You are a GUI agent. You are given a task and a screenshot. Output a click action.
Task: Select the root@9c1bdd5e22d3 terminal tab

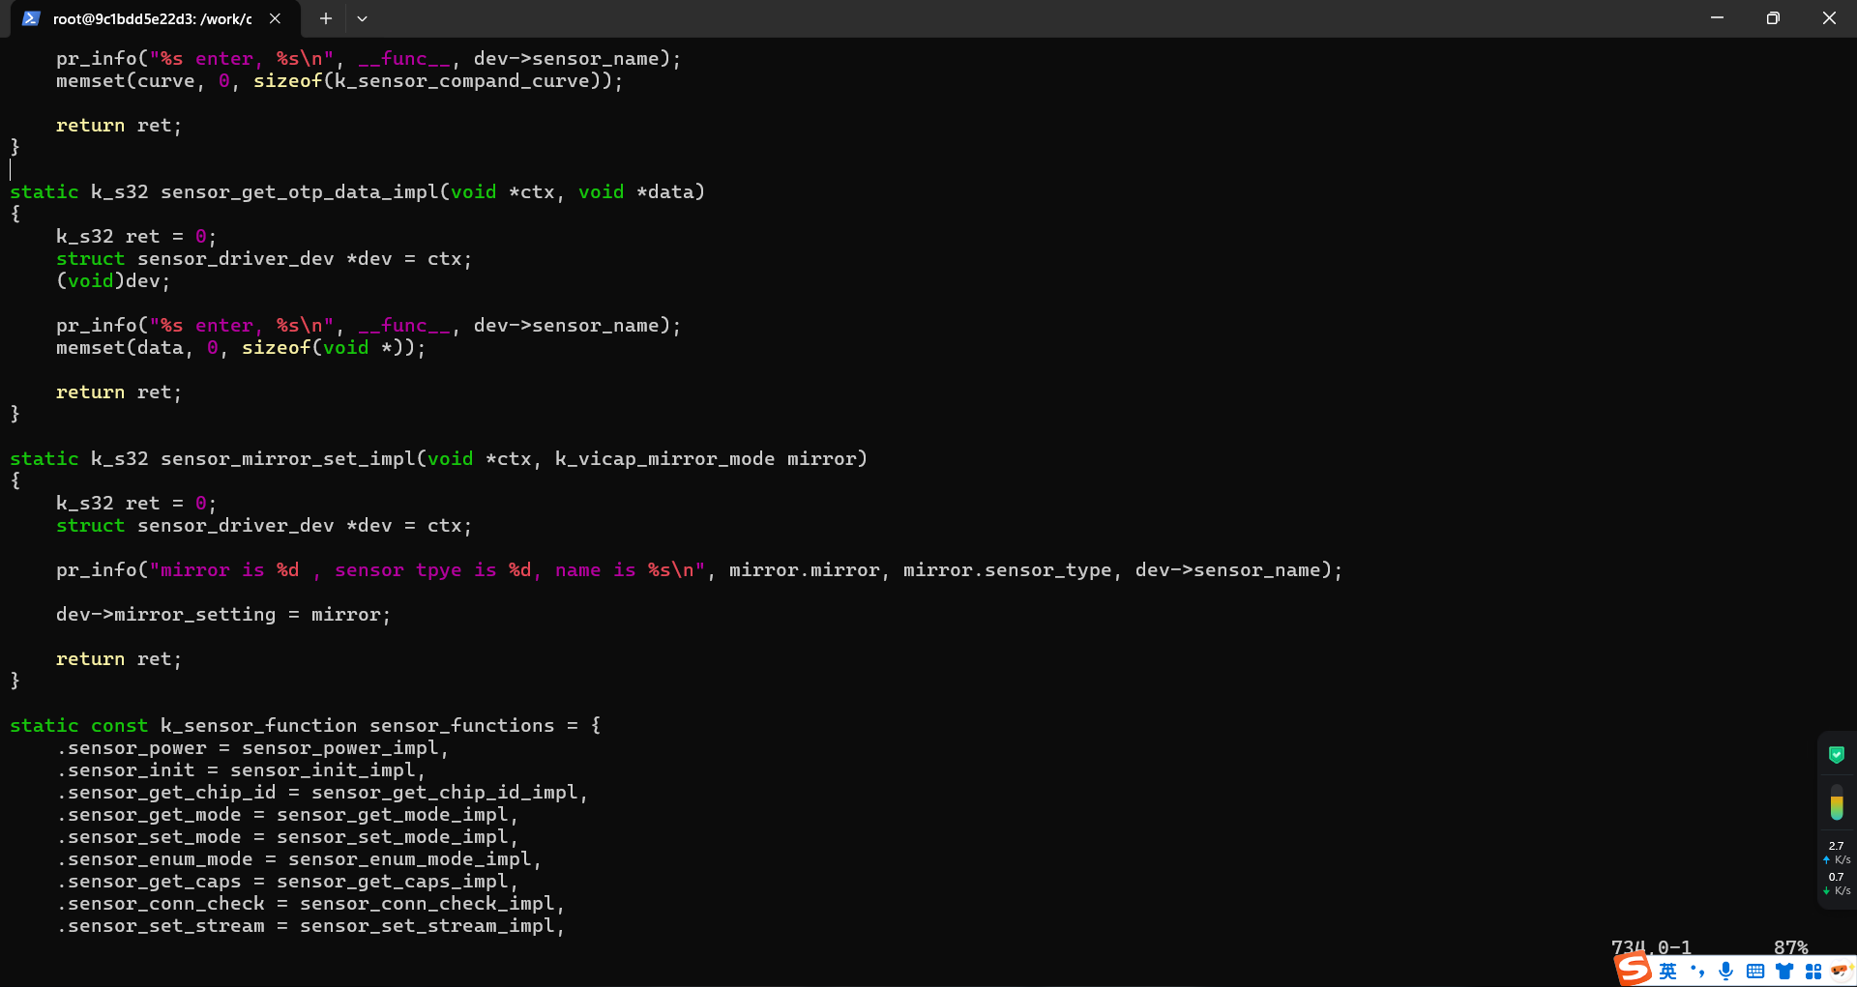pos(152,18)
